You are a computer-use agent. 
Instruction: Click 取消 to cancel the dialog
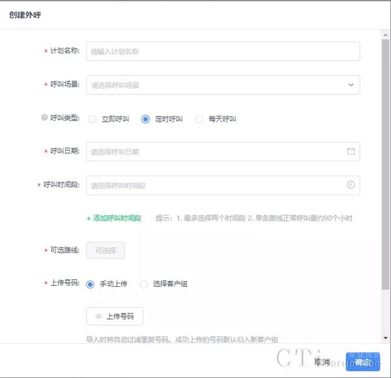pyautogui.click(x=322, y=362)
